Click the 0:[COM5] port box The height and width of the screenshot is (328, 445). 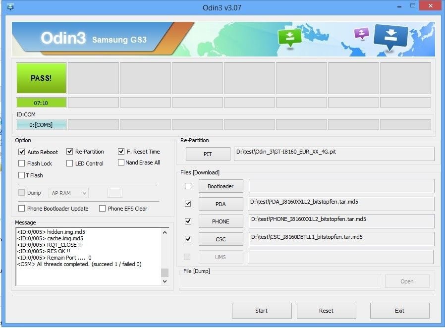(x=41, y=125)
